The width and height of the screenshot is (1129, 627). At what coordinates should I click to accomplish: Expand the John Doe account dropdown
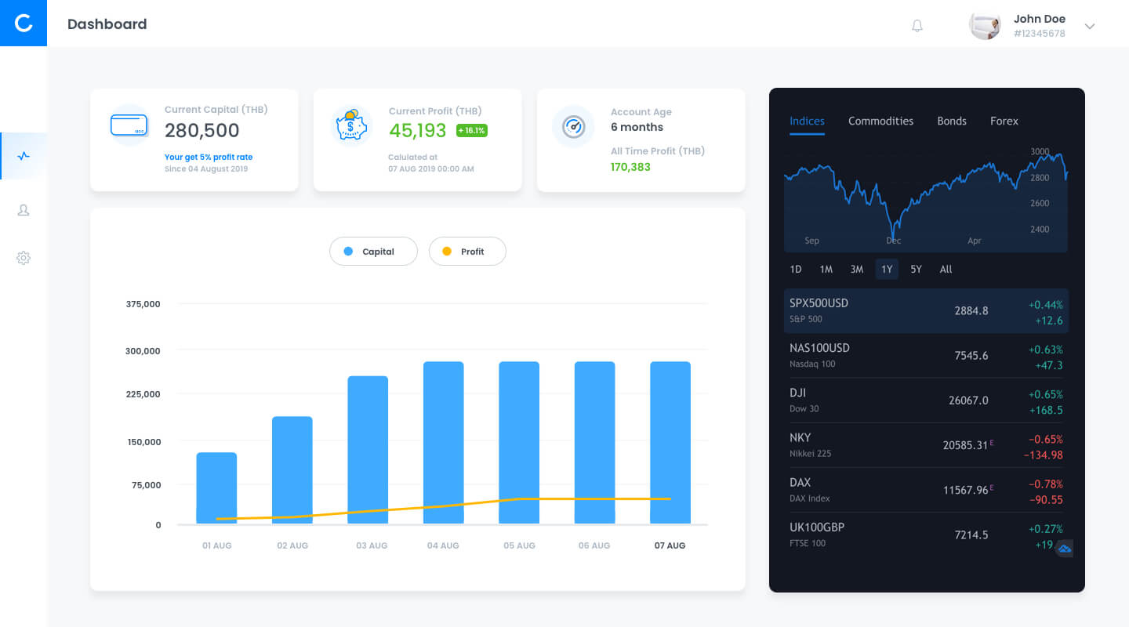(x=1089, y=27)
